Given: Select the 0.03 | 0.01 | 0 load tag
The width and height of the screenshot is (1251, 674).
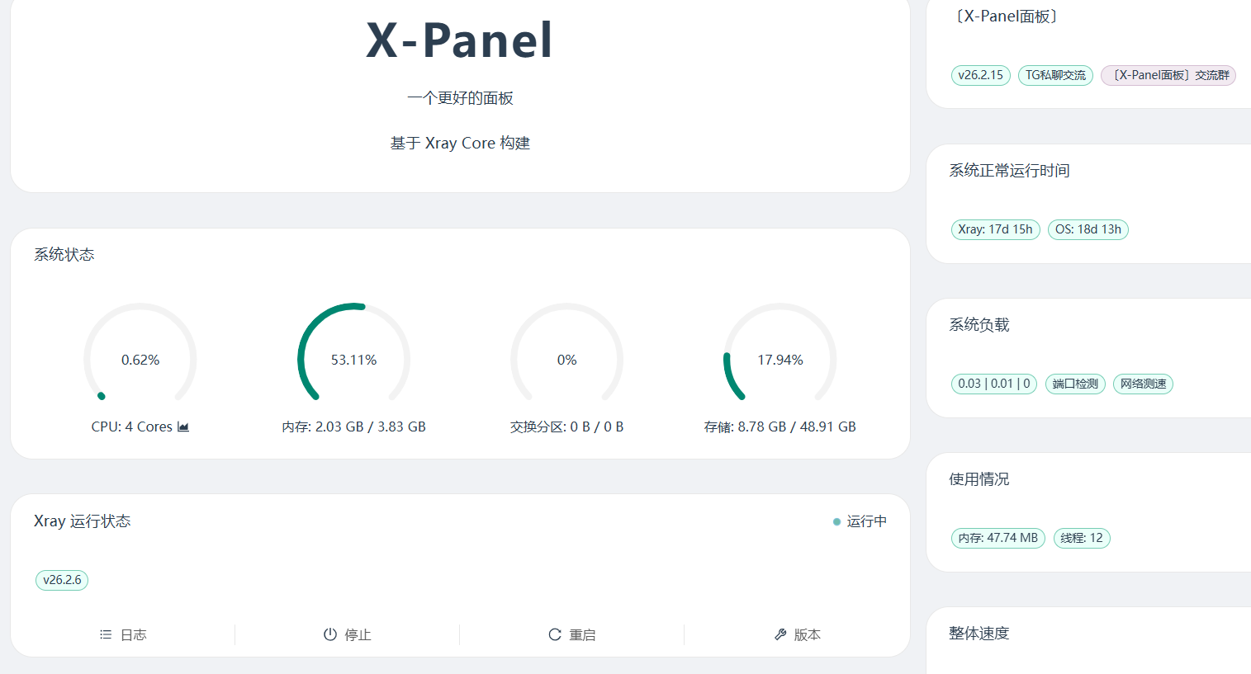Looking at the screenshot, I should tap(993, 384).
